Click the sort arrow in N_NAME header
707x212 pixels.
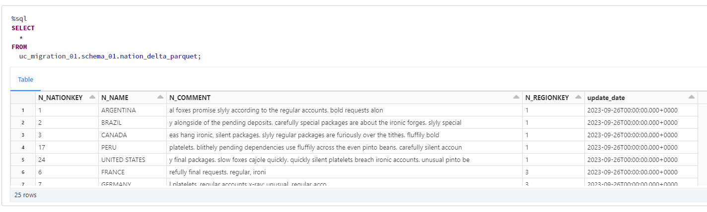tap(160, 98)
